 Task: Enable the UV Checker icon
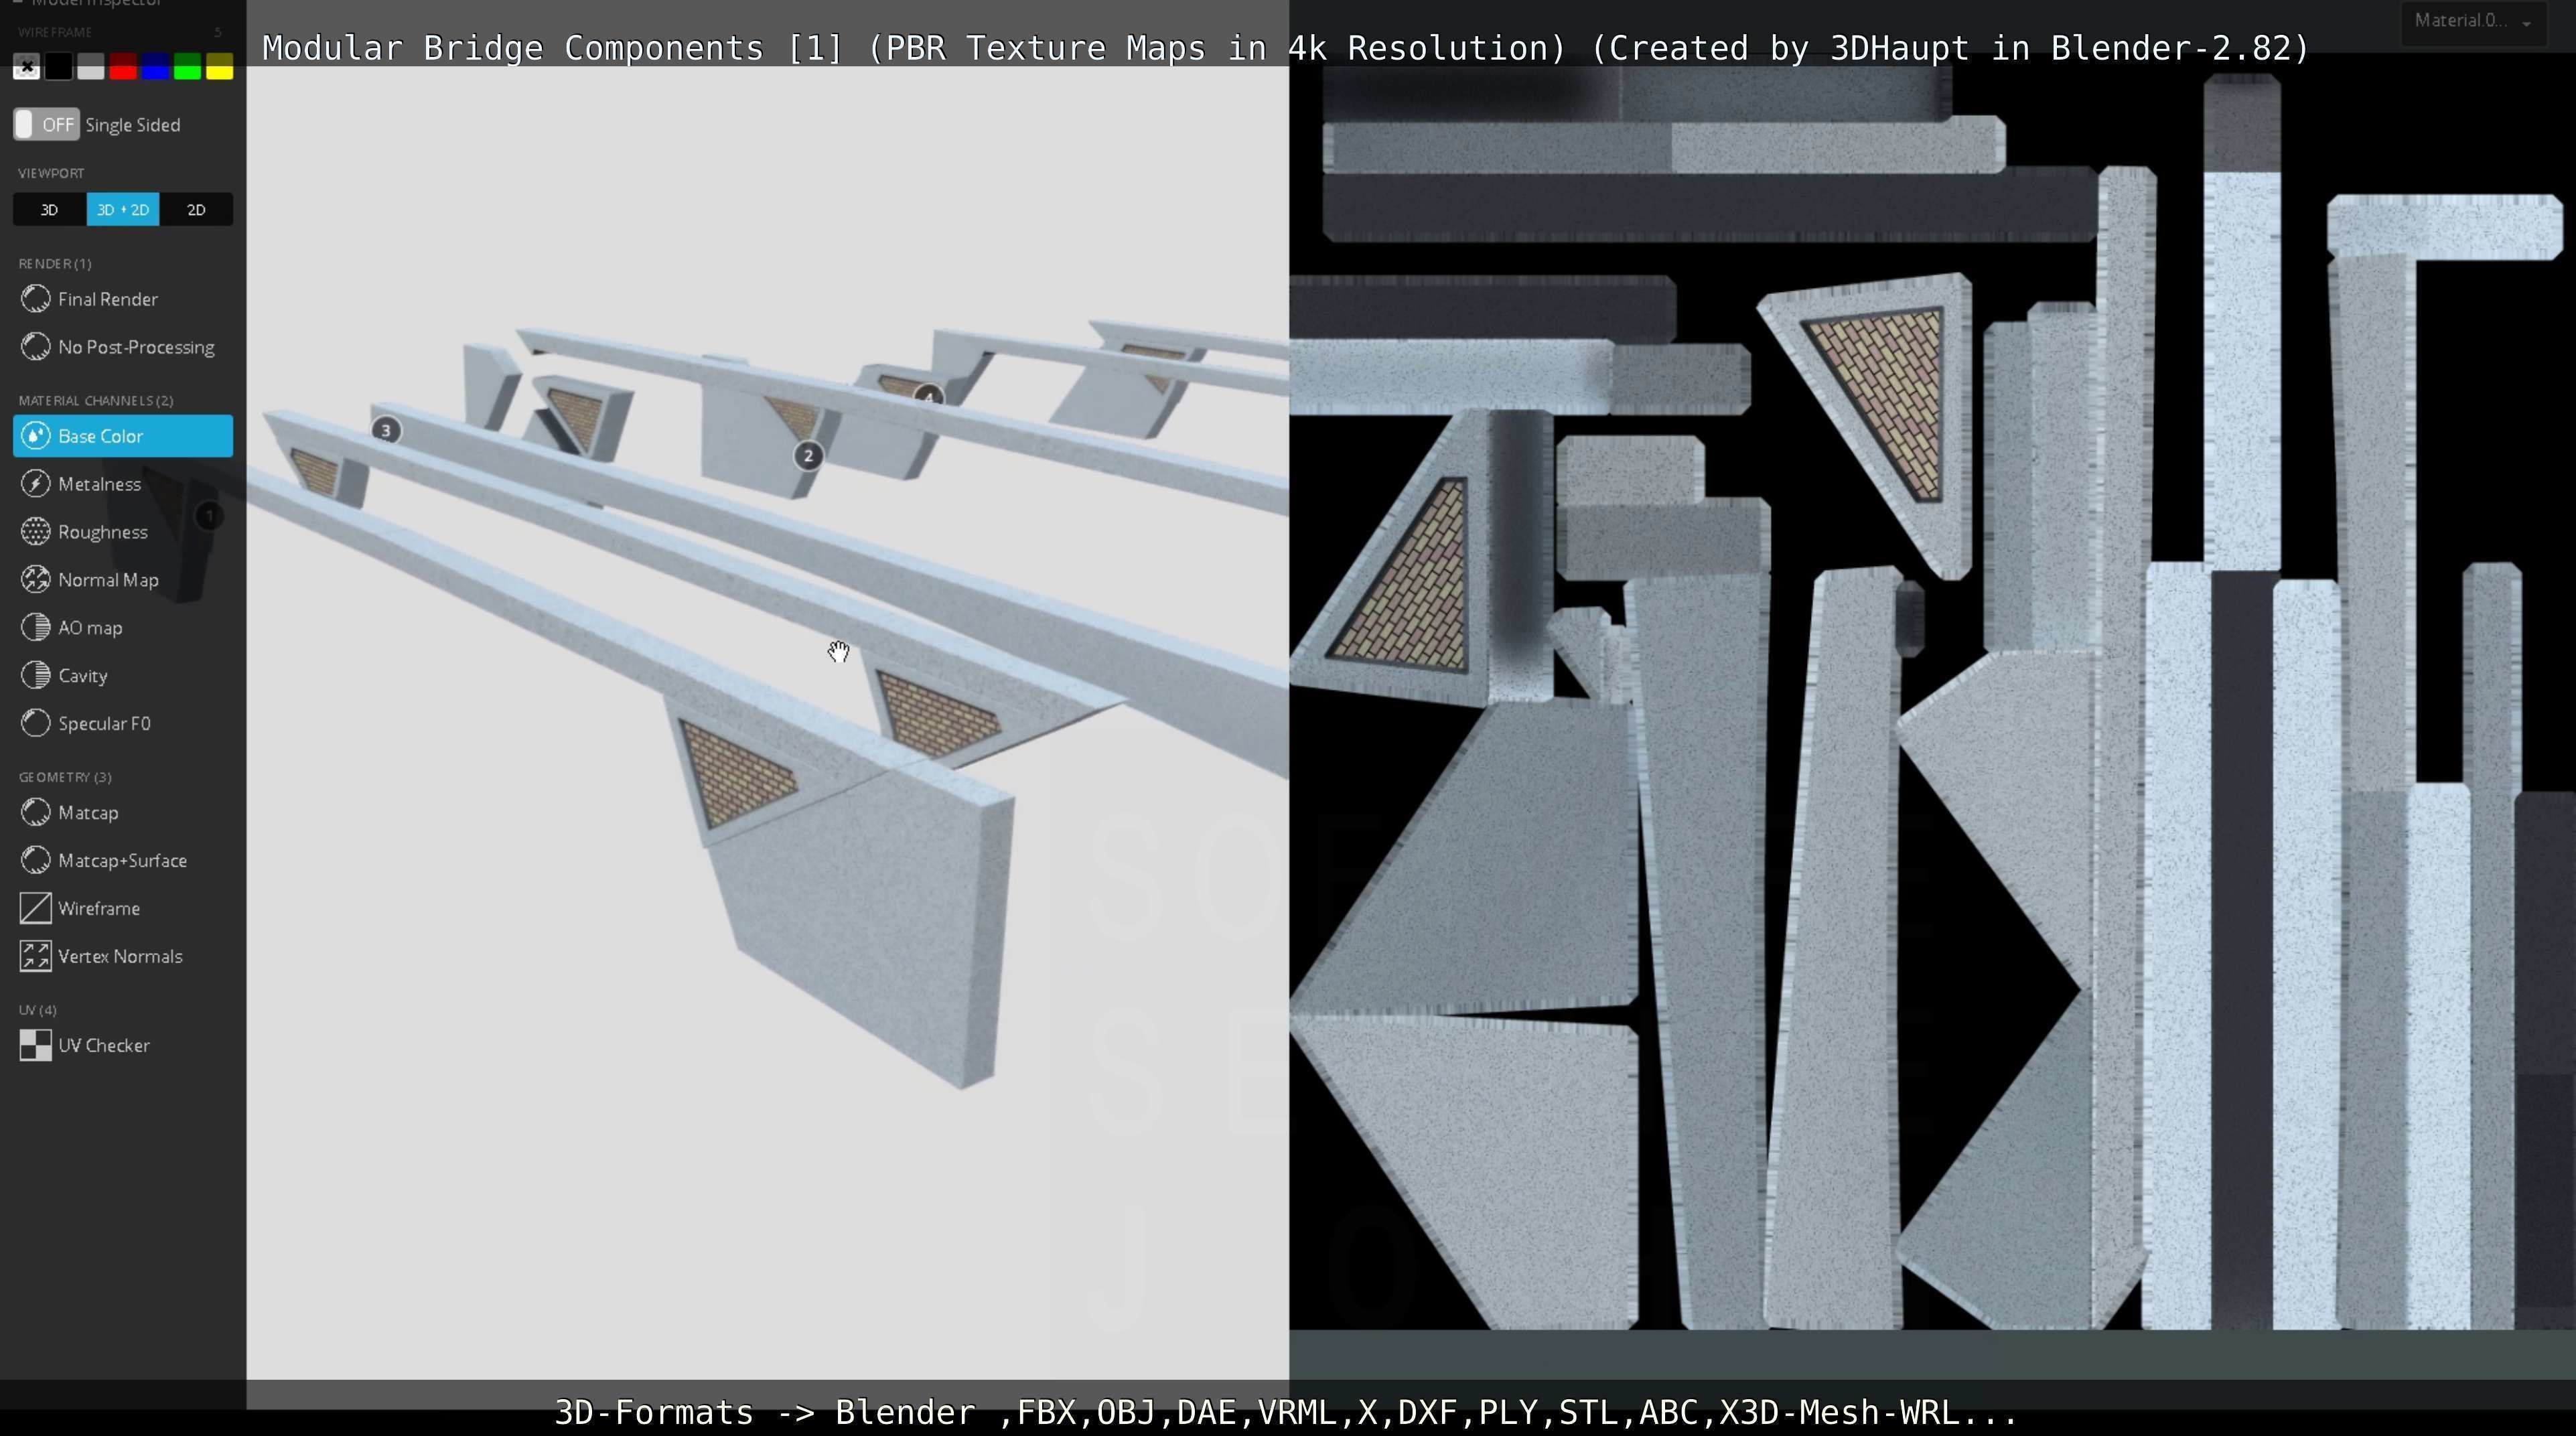click(x=36, y=1046)
